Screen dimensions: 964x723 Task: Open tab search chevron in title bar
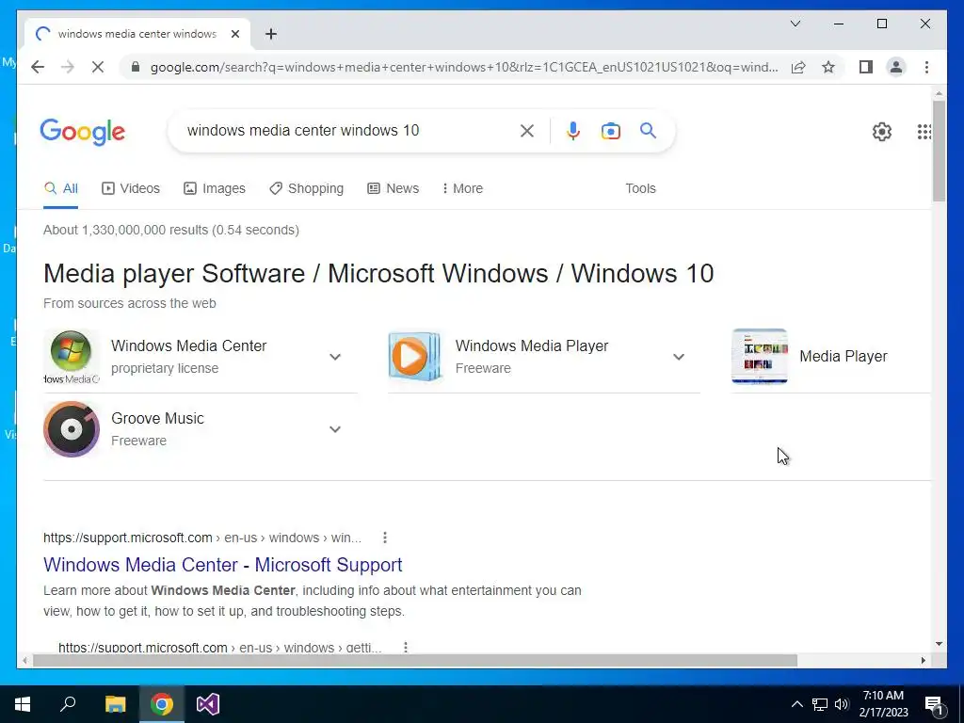(x=795, y=24)
